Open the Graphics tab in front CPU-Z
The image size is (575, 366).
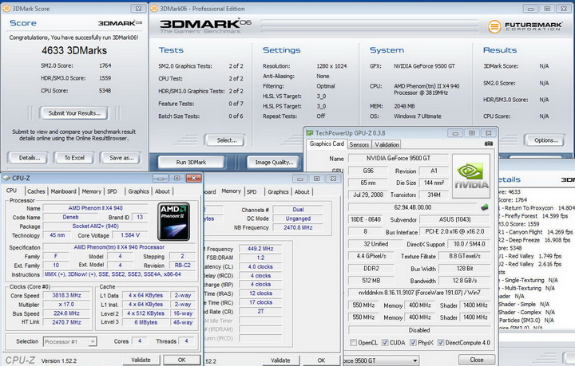[x=139, y=191]
